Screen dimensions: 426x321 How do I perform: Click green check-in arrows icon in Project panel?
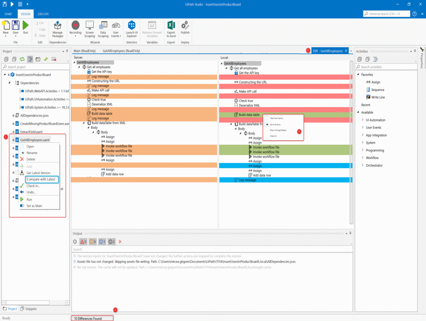pos(46,59)
